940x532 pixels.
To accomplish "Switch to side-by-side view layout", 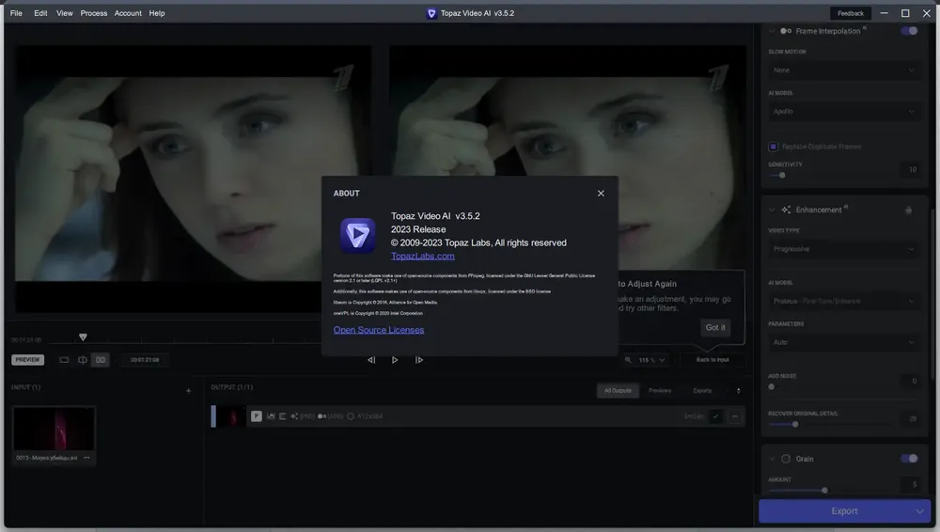I will pyautogui.click(x=101, y=360).
